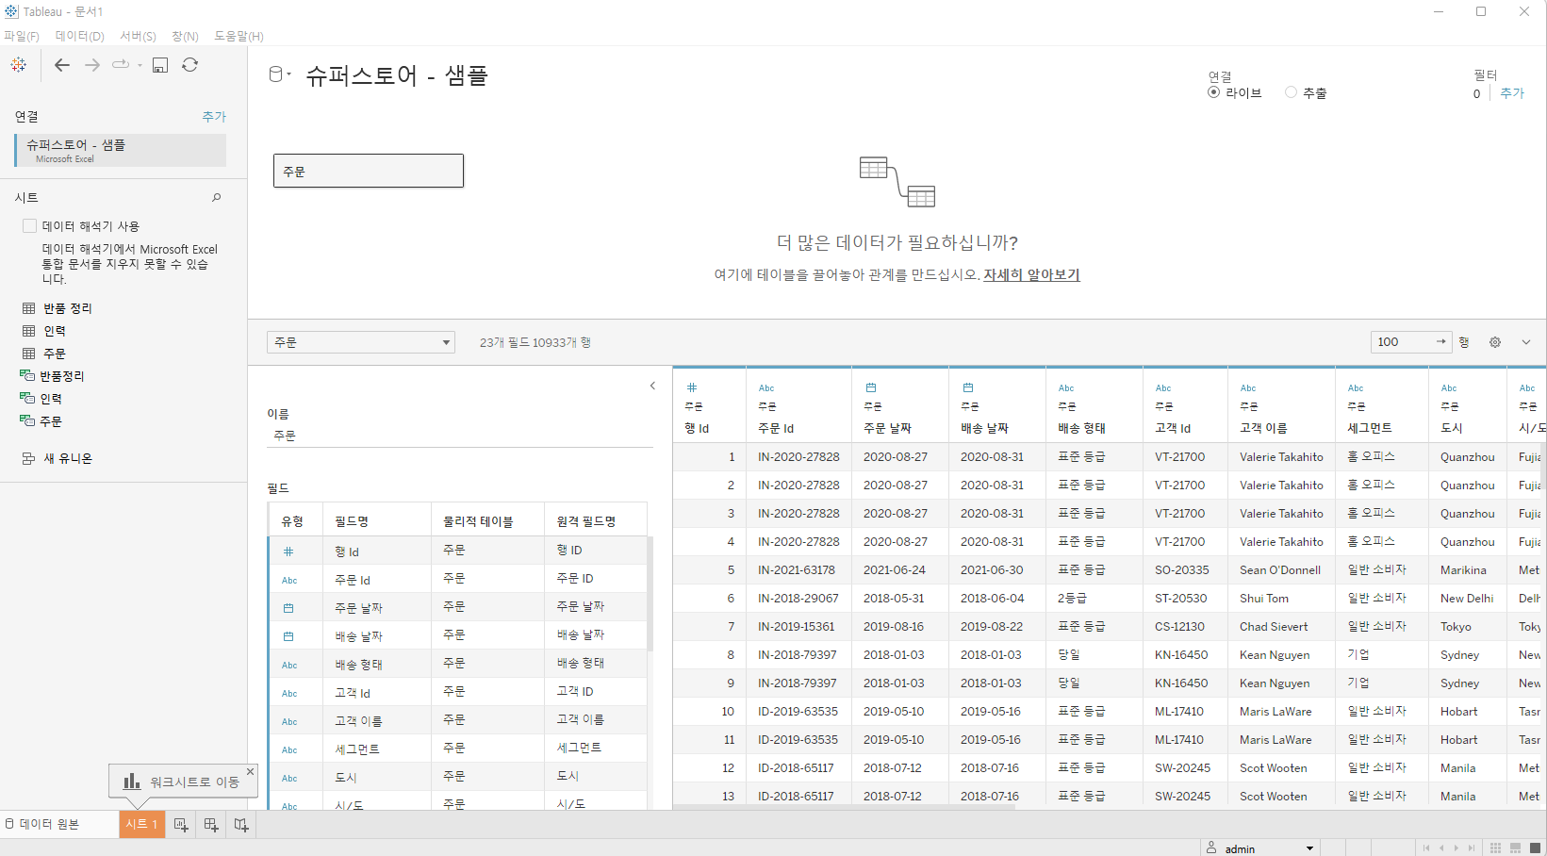This screenshot has height=856, width=1547.
Task: Switch to the 시트 1 tab
Action: tap(141, 824)
